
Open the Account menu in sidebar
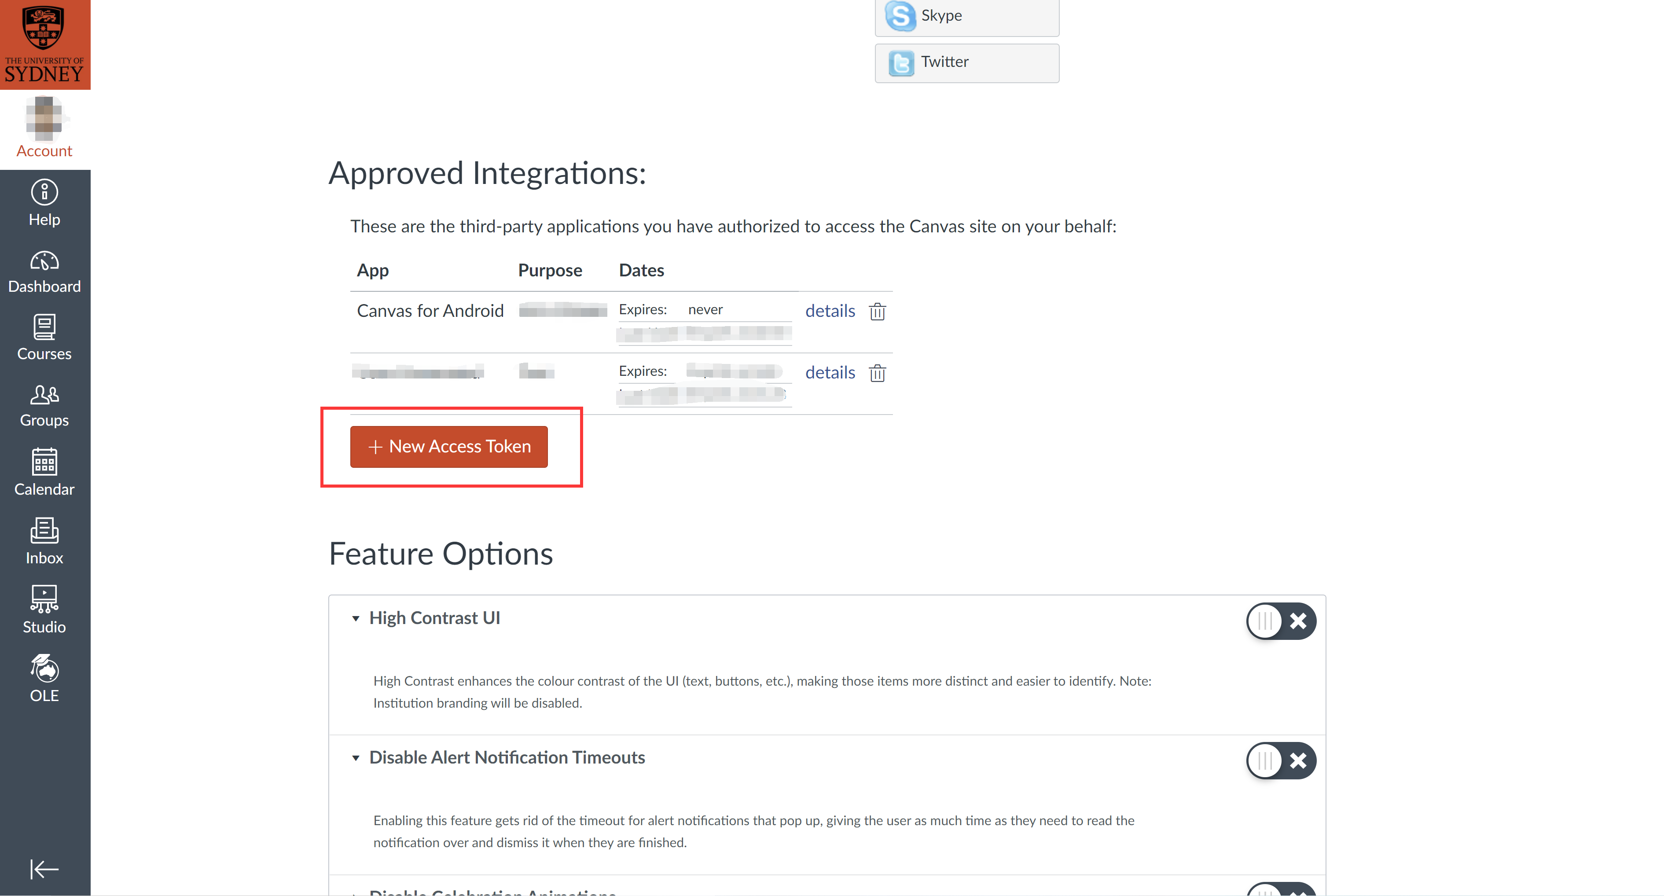coord(44,129)
